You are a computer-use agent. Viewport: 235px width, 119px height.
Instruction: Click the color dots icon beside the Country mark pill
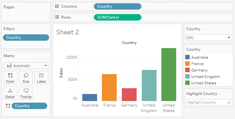coord(8,106)
